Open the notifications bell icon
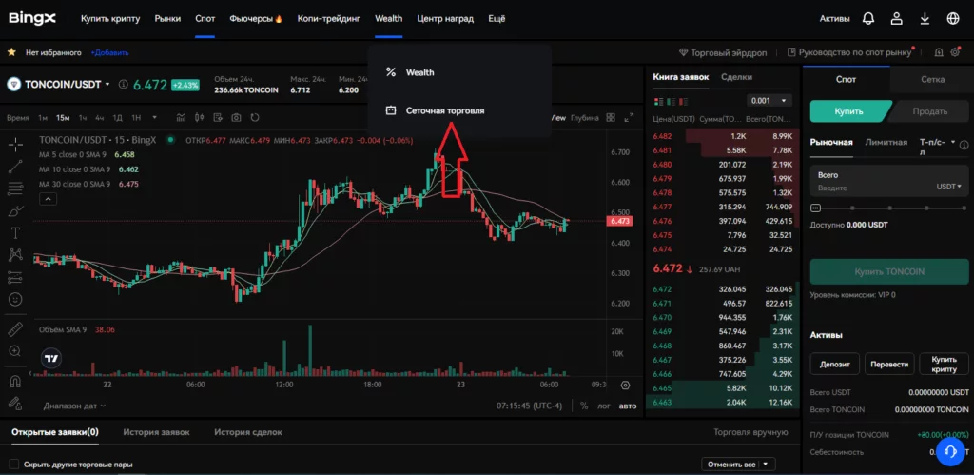 [867, 18]
